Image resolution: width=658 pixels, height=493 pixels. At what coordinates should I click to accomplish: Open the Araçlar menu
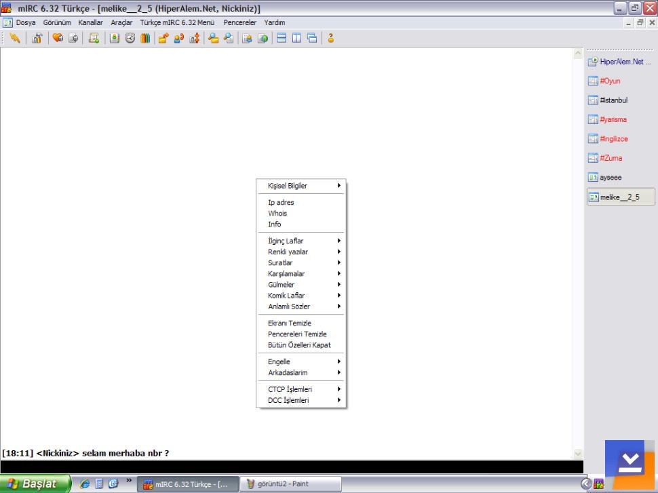point(121,22)
